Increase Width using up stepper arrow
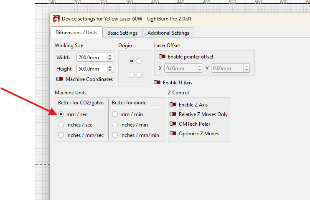Viewport: 310px width, 200px height. (x=110, y=56)
